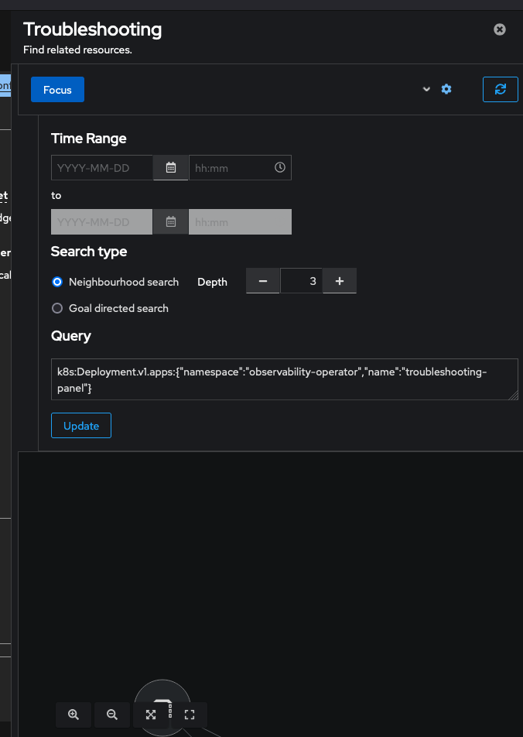Select Goal directed search radio option

pos(57,308)
